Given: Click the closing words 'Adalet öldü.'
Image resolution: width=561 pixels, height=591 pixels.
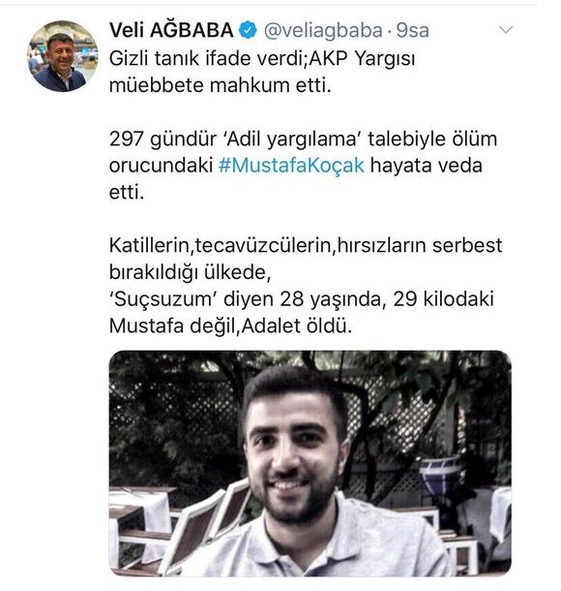Looking at the screenshot, I should [x=297, y=327].
